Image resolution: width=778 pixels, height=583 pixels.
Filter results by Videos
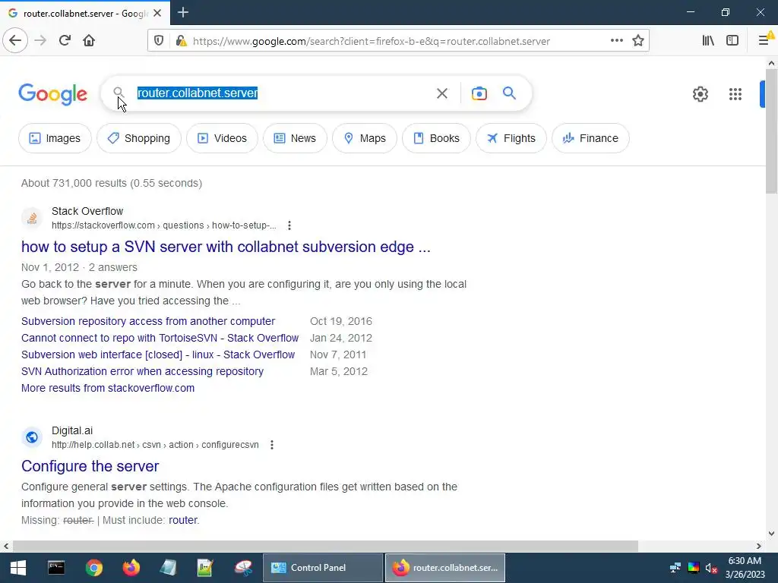[223, 138]
